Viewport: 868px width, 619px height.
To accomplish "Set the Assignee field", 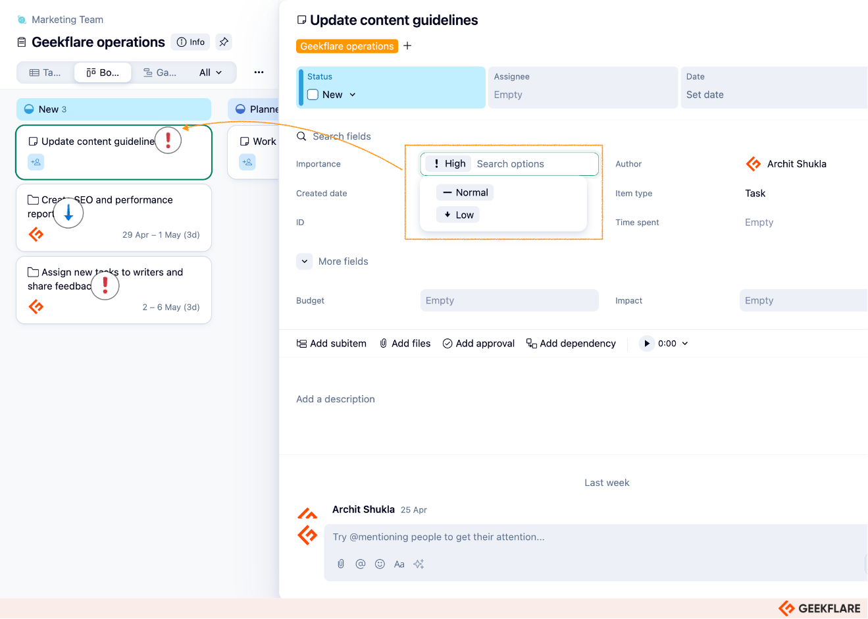I will pos(582,88).
